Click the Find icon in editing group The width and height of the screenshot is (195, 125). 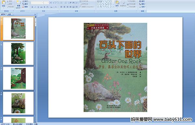(x=142, y=1)
